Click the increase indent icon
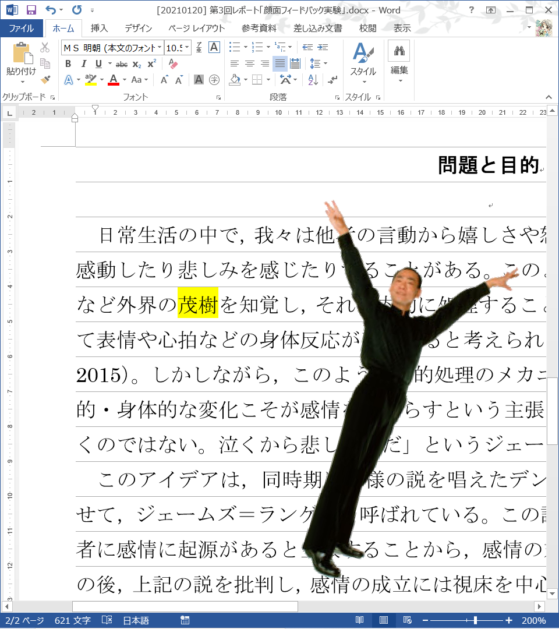 pyautogui.click(x=322, y=47)
